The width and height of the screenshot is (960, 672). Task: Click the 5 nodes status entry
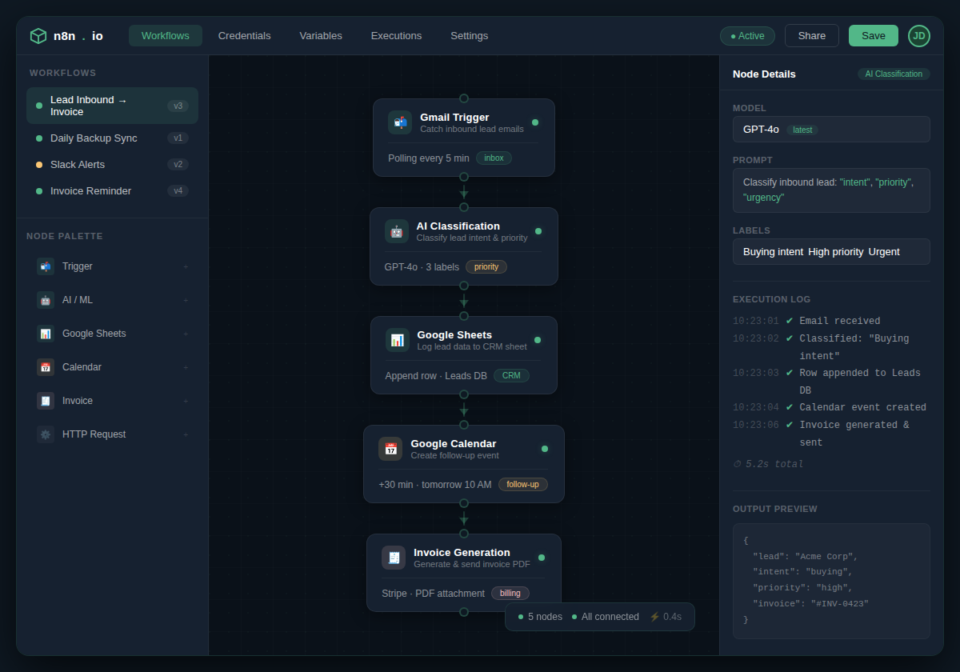pos(540,617)
